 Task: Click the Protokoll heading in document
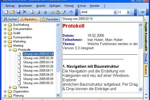tap(73, 26)
